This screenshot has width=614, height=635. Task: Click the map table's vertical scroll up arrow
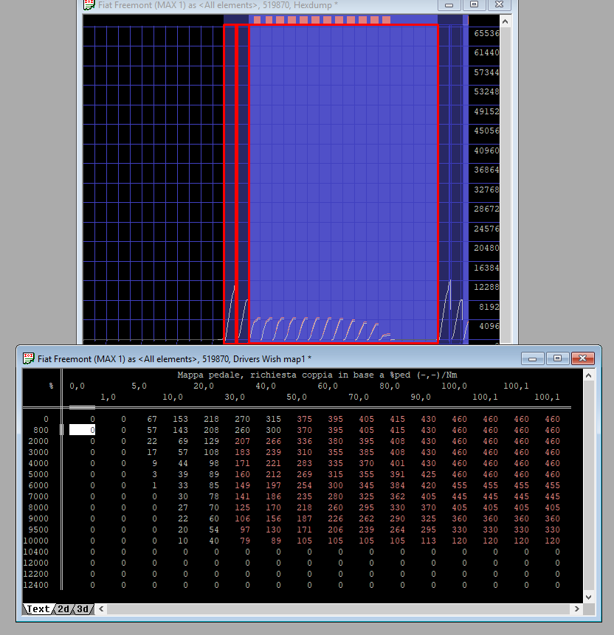(588, 375)
